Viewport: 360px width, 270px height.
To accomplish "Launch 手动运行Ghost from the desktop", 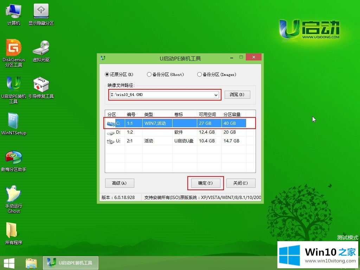I will click(14, 199).
